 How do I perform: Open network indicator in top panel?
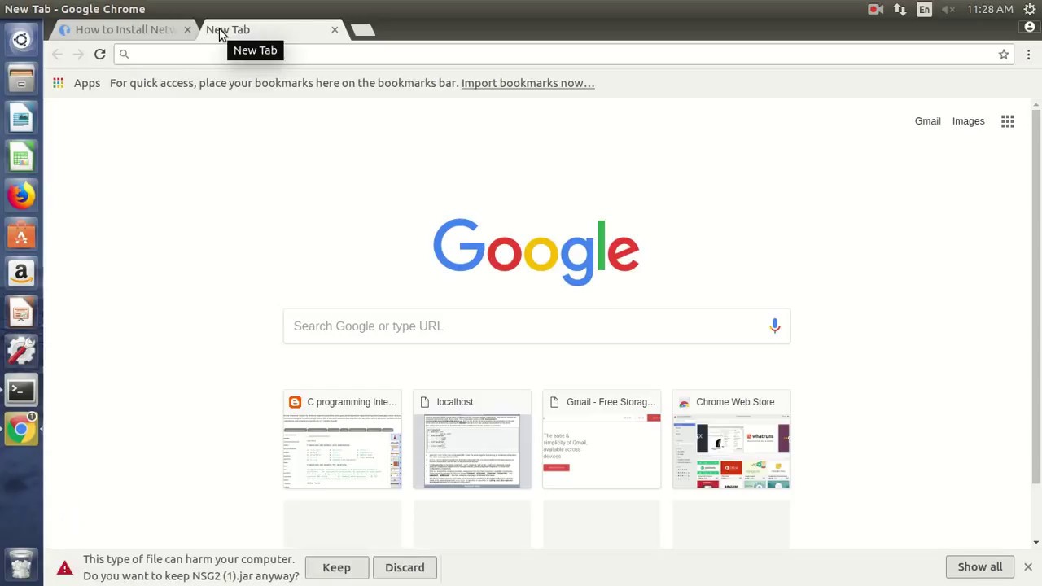(900, 9)
